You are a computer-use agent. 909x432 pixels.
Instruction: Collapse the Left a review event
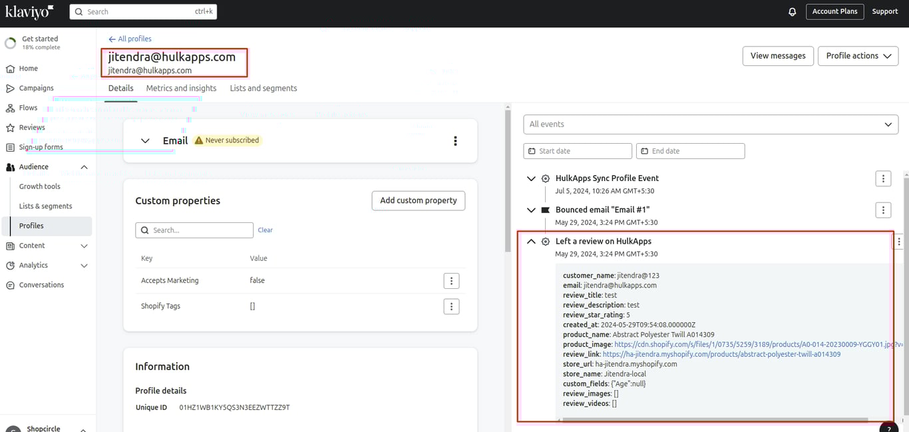[531, 242]
